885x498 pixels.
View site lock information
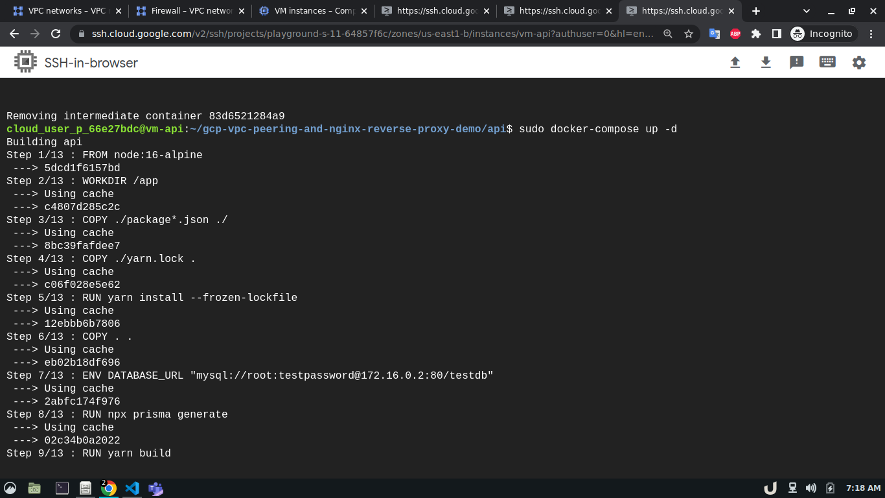pos(81,34)
